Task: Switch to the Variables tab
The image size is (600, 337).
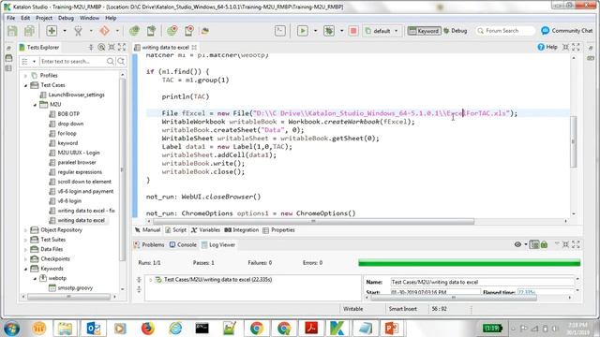Action: click(206, 230)
